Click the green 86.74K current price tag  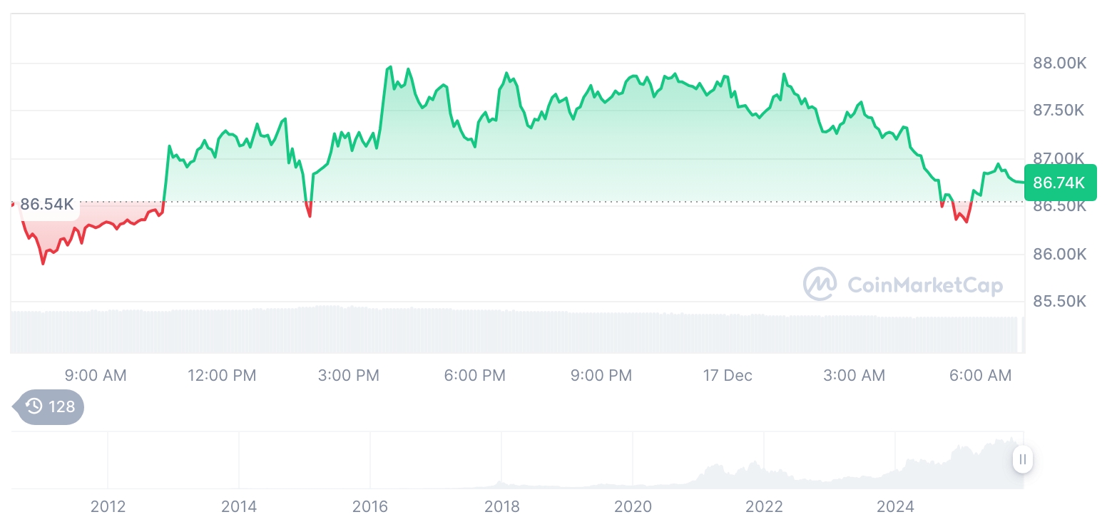(x=1059, y=183)
